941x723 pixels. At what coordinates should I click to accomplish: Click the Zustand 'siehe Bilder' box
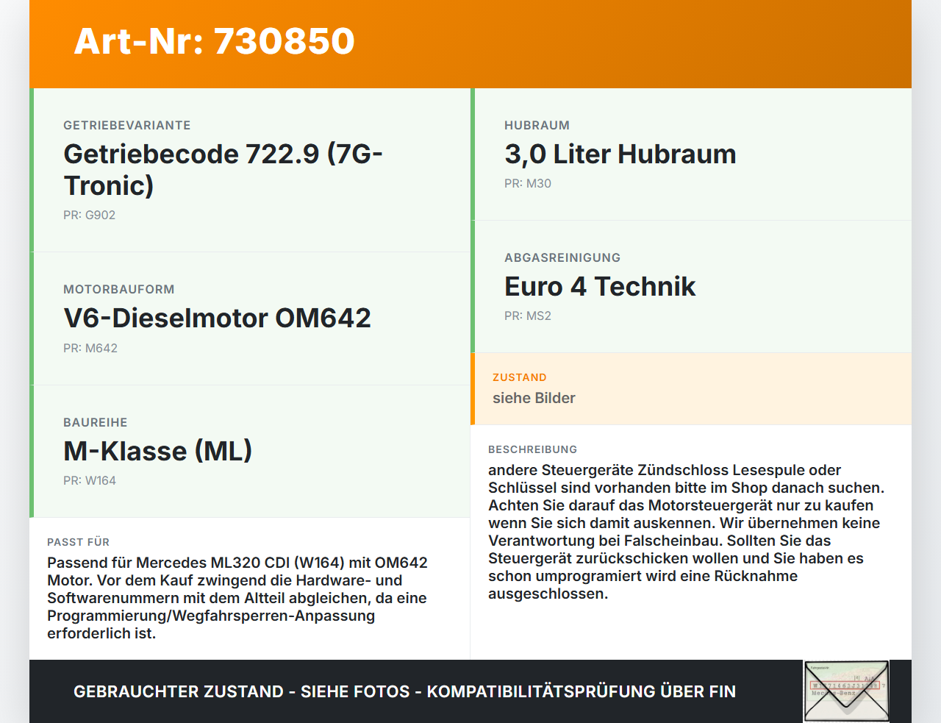click(691, 389)
